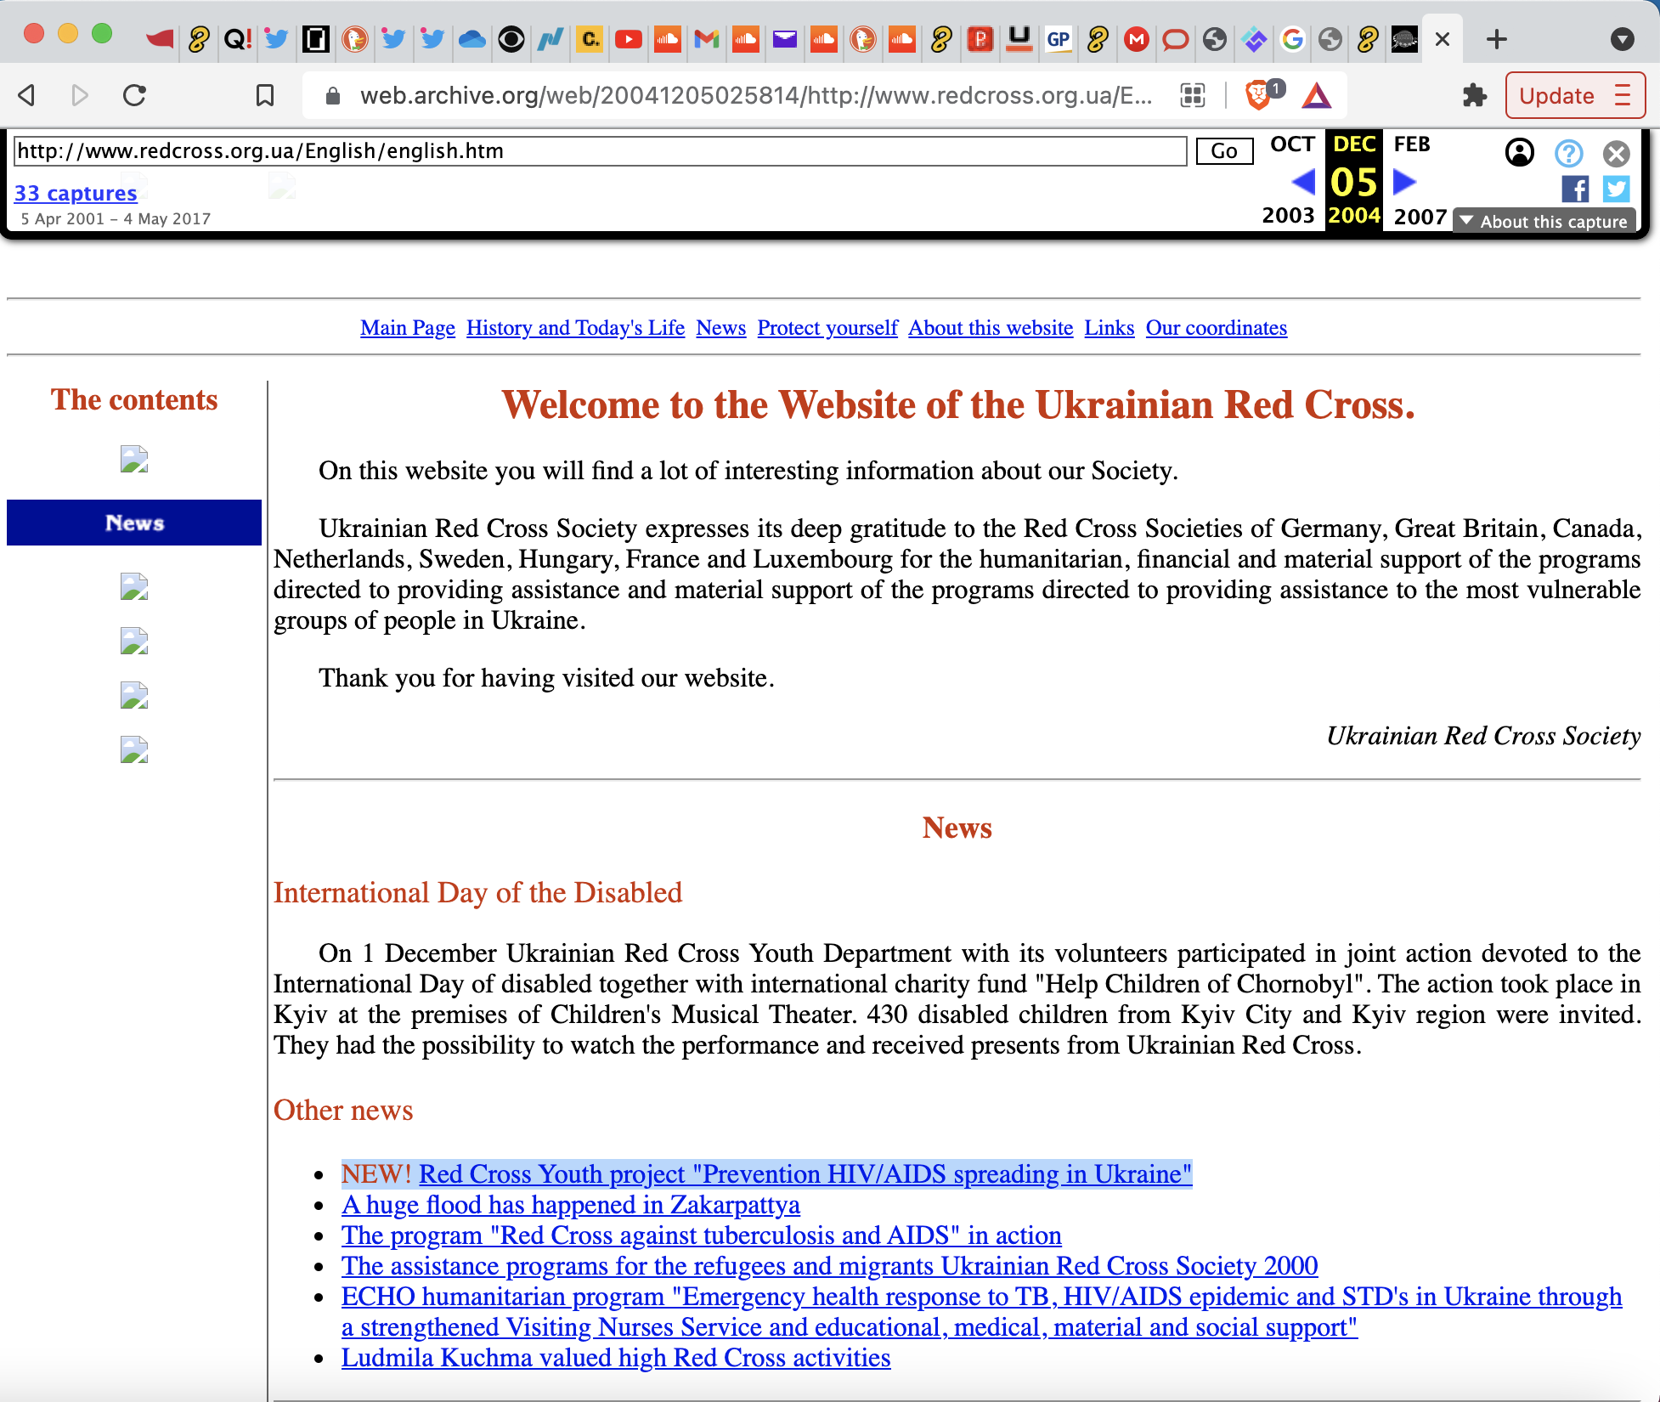This screenshot has height=1402, width=1660.
Task: Switch to the Gmail tab
Action: tap(707, 39)
